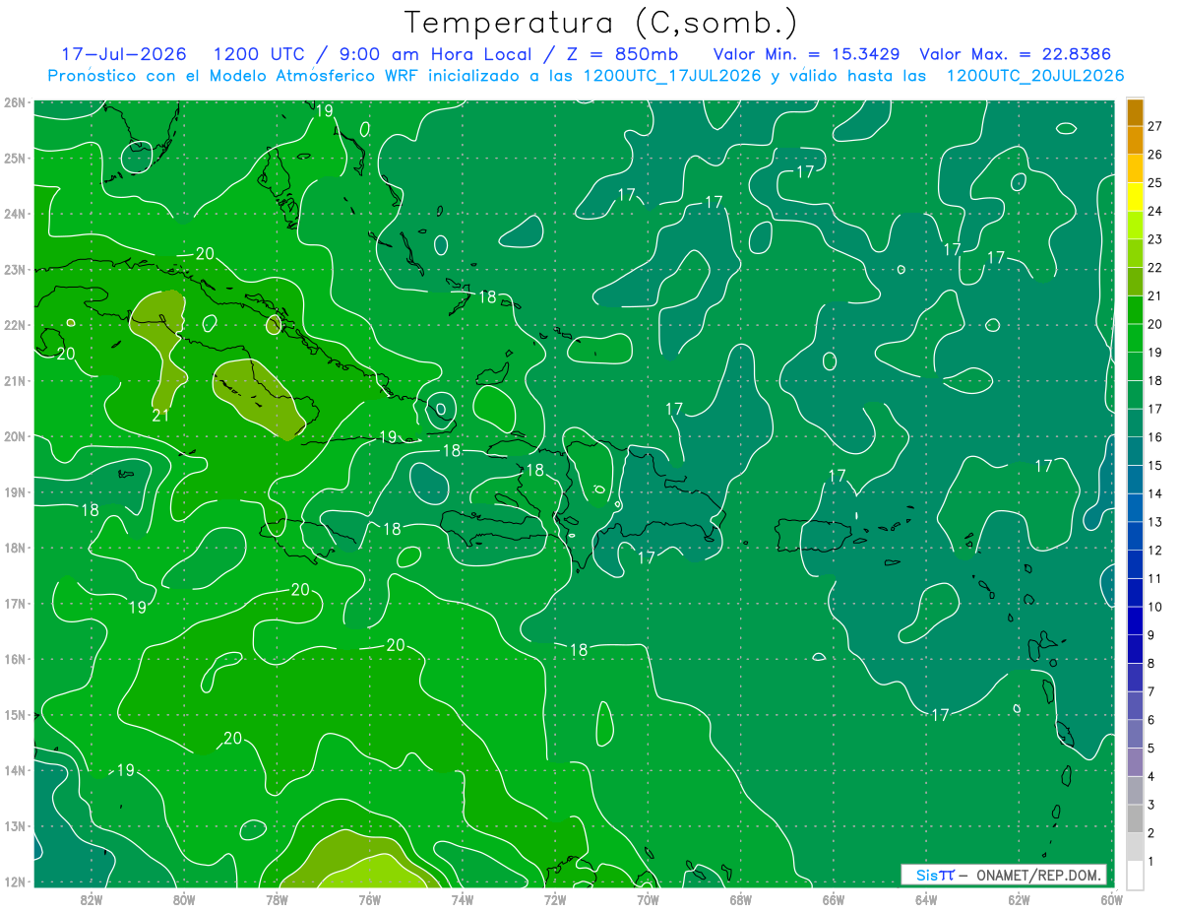The height and width of the screenshot is (913, 1181).
Task: Click the '12N' latitude axis label
Action: click(x=15, y=881)
